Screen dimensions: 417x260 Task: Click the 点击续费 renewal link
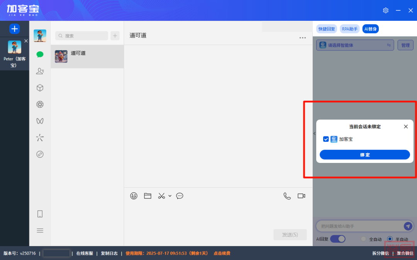(222, 253)
